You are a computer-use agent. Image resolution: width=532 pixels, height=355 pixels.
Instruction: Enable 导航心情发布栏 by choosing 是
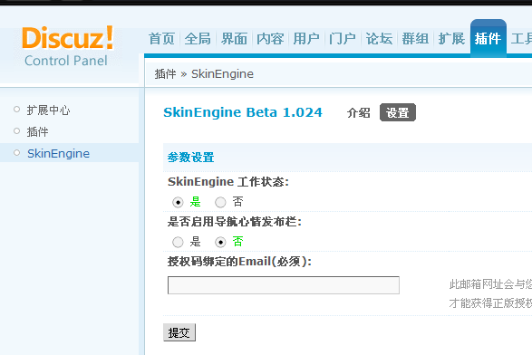click(x=178, y=242)
